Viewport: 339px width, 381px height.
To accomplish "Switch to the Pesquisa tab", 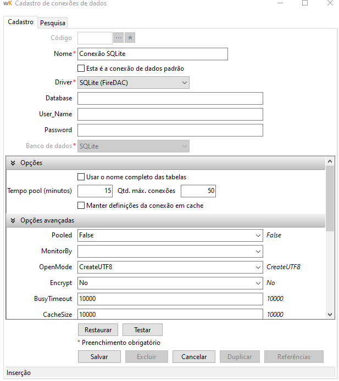I will [x=53, y=23].
